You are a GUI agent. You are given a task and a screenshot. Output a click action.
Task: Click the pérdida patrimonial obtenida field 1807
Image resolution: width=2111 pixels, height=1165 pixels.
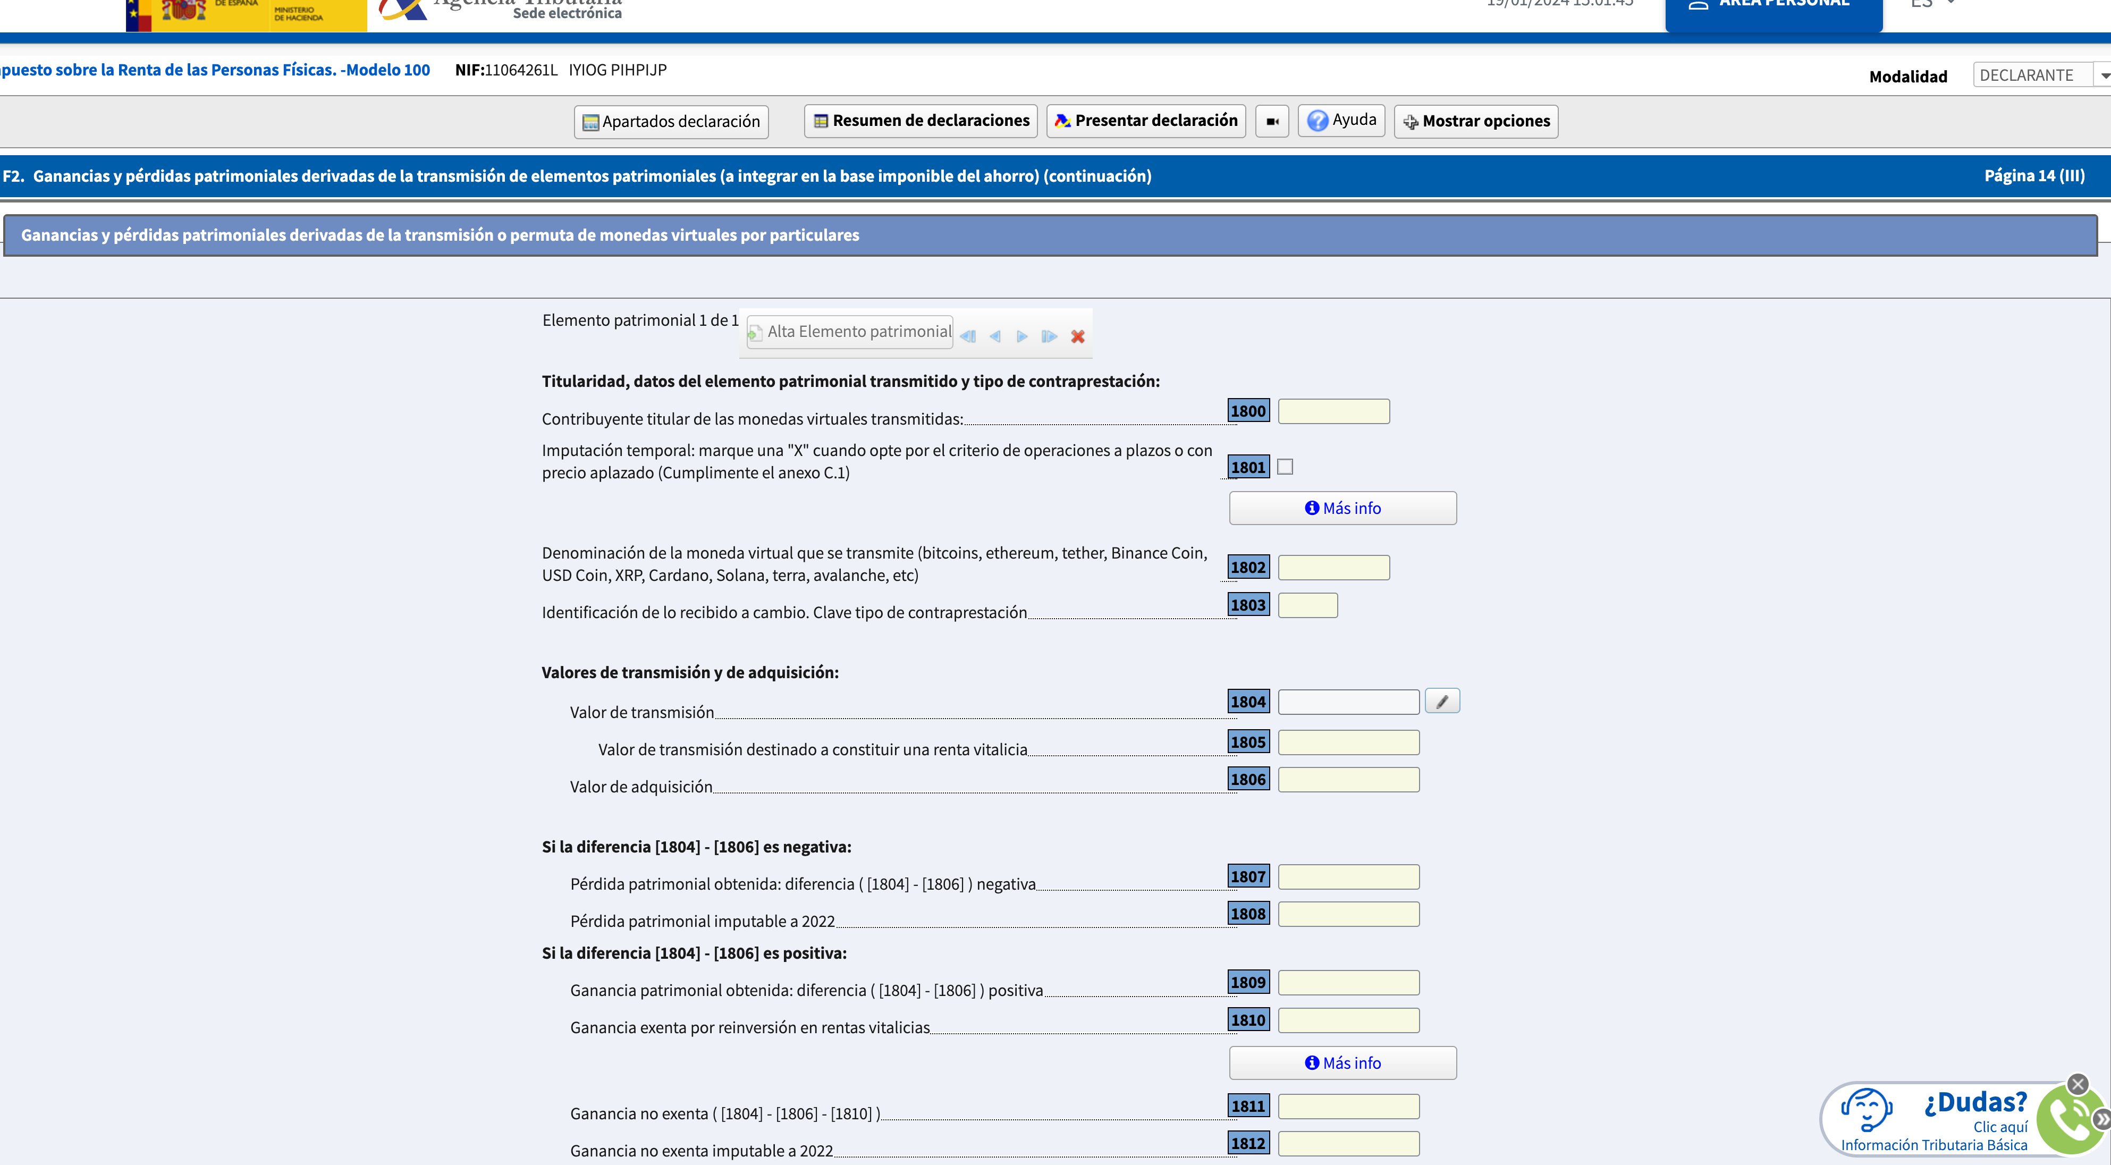[1348, 877]
